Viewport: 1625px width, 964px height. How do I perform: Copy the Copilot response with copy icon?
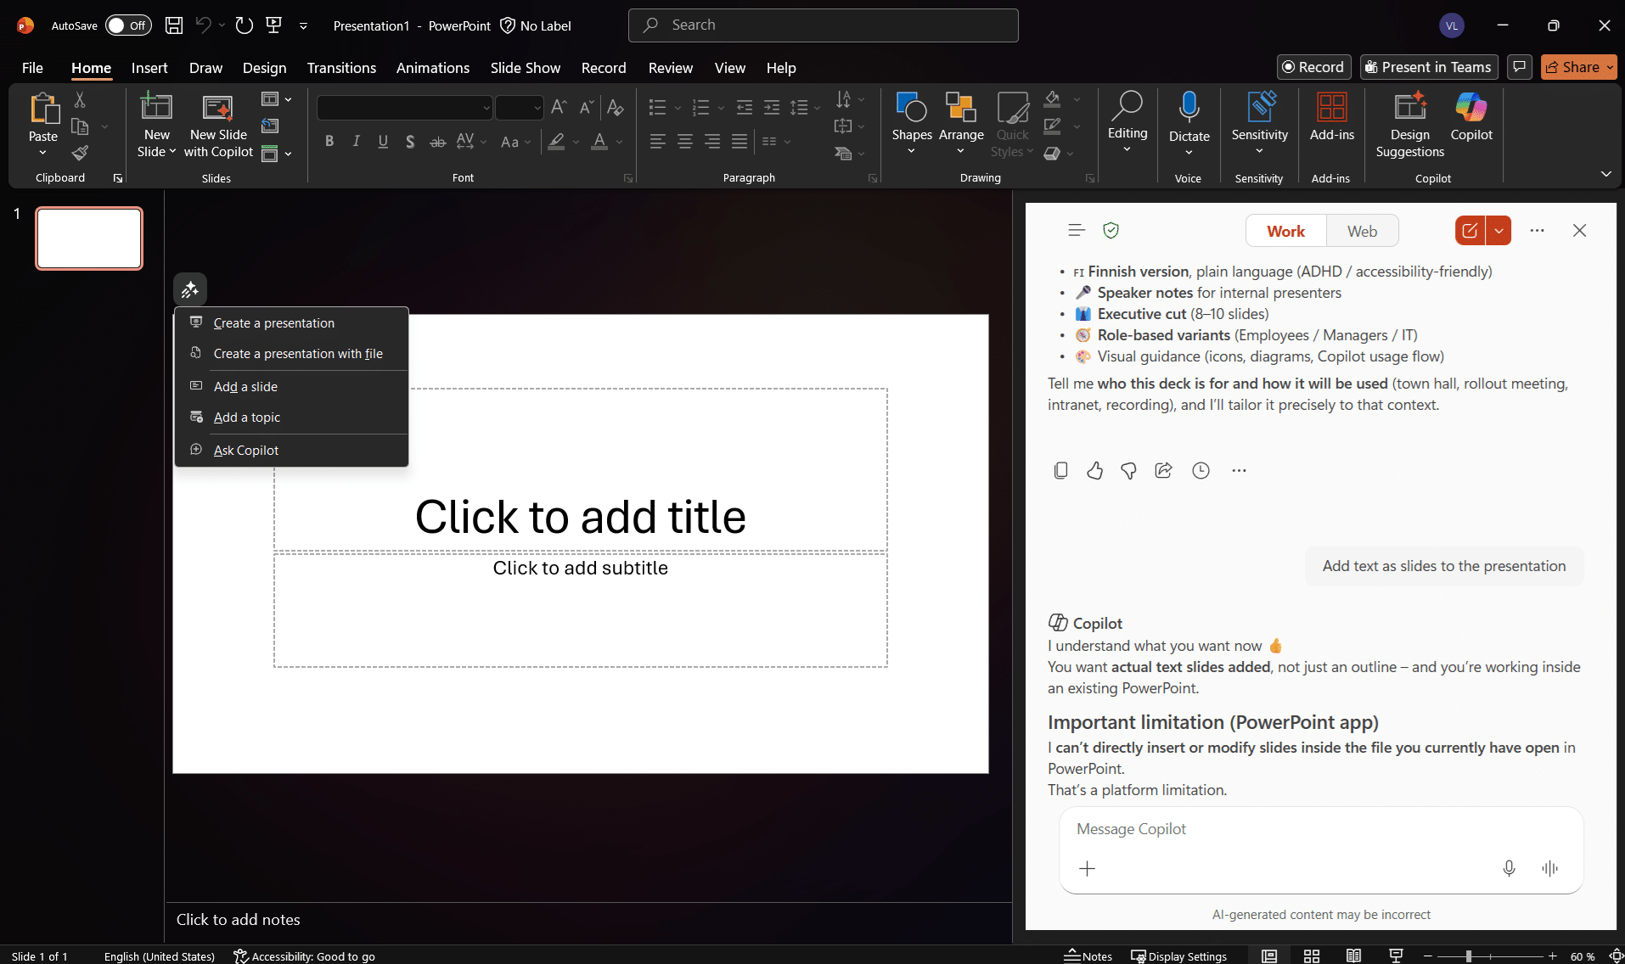[1060, 470]
